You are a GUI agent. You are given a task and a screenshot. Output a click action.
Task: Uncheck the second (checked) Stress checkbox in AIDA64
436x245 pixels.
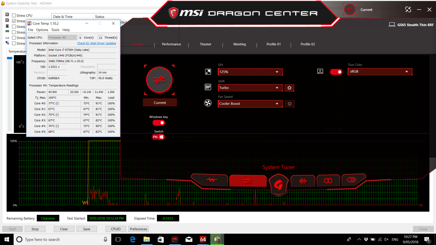pyautogui.click(x=14, y=21)
